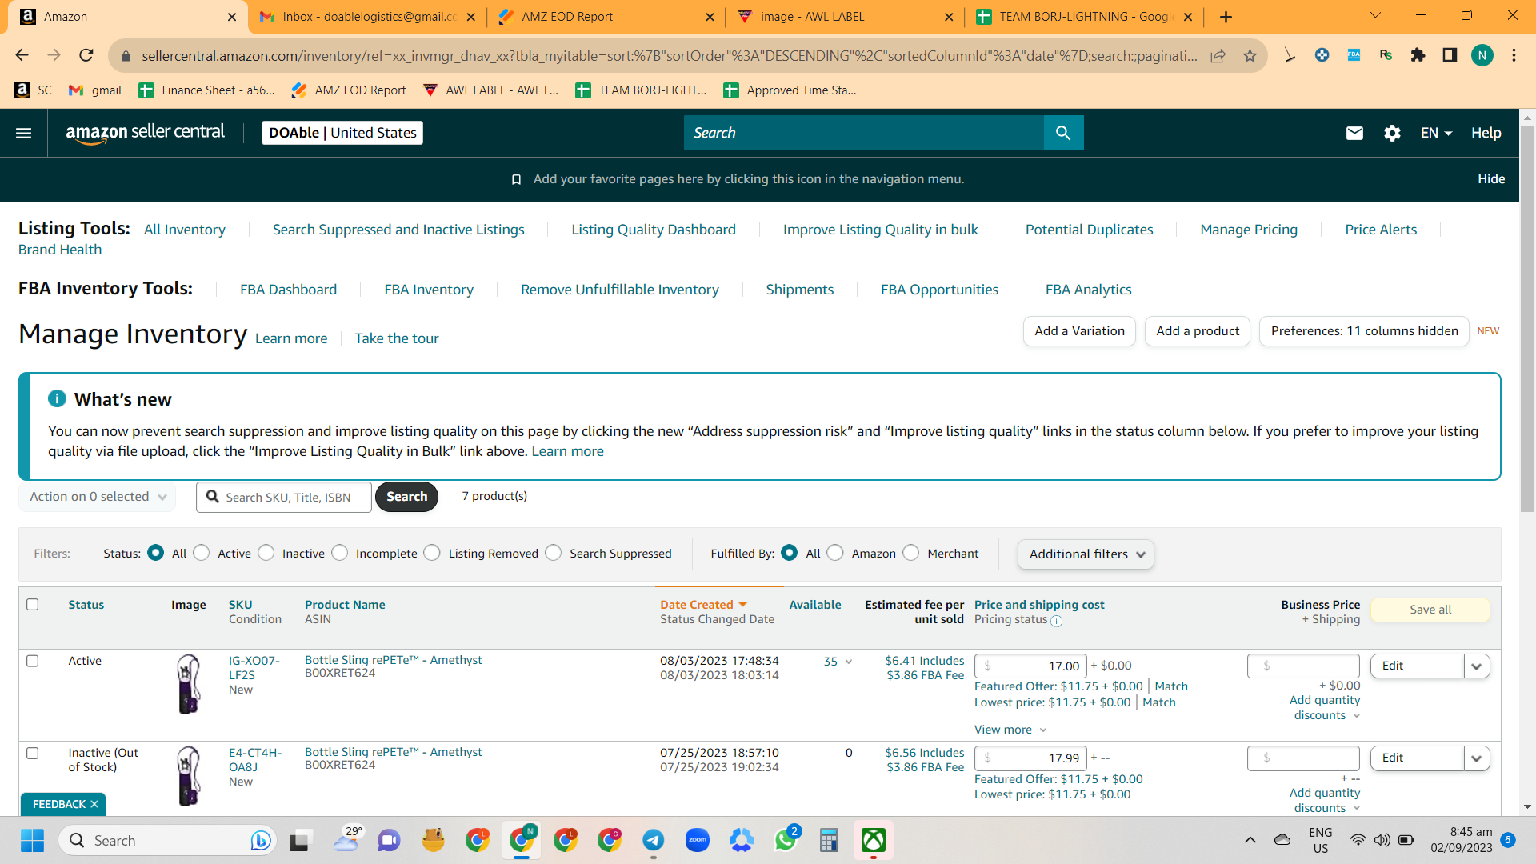Expand View more pricing details
Image resolution: width=1536 pixels, height=864 pixels.
pyautogui.click(x=1010, y=730)
